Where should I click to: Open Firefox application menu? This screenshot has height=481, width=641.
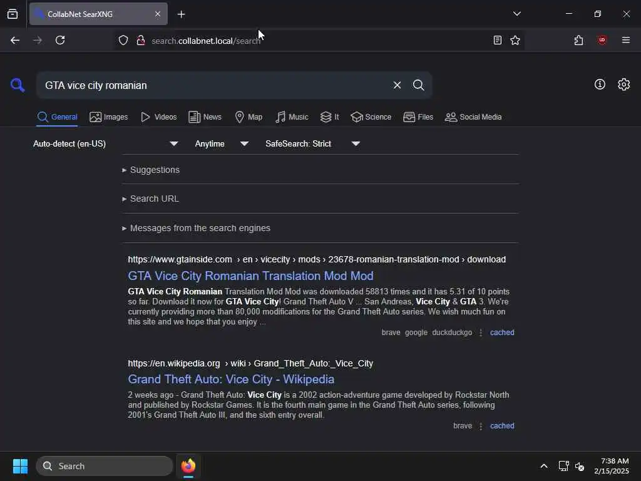626,40
